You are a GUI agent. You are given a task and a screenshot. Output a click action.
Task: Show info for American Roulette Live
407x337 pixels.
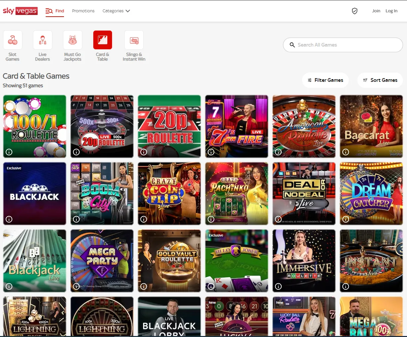click(278, 152)
